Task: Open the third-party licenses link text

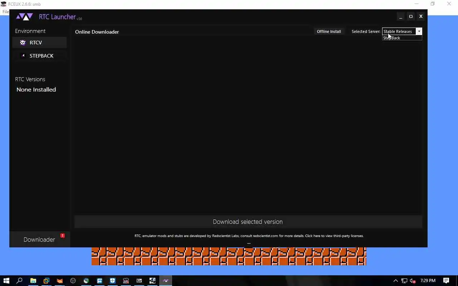Action: 334,236
